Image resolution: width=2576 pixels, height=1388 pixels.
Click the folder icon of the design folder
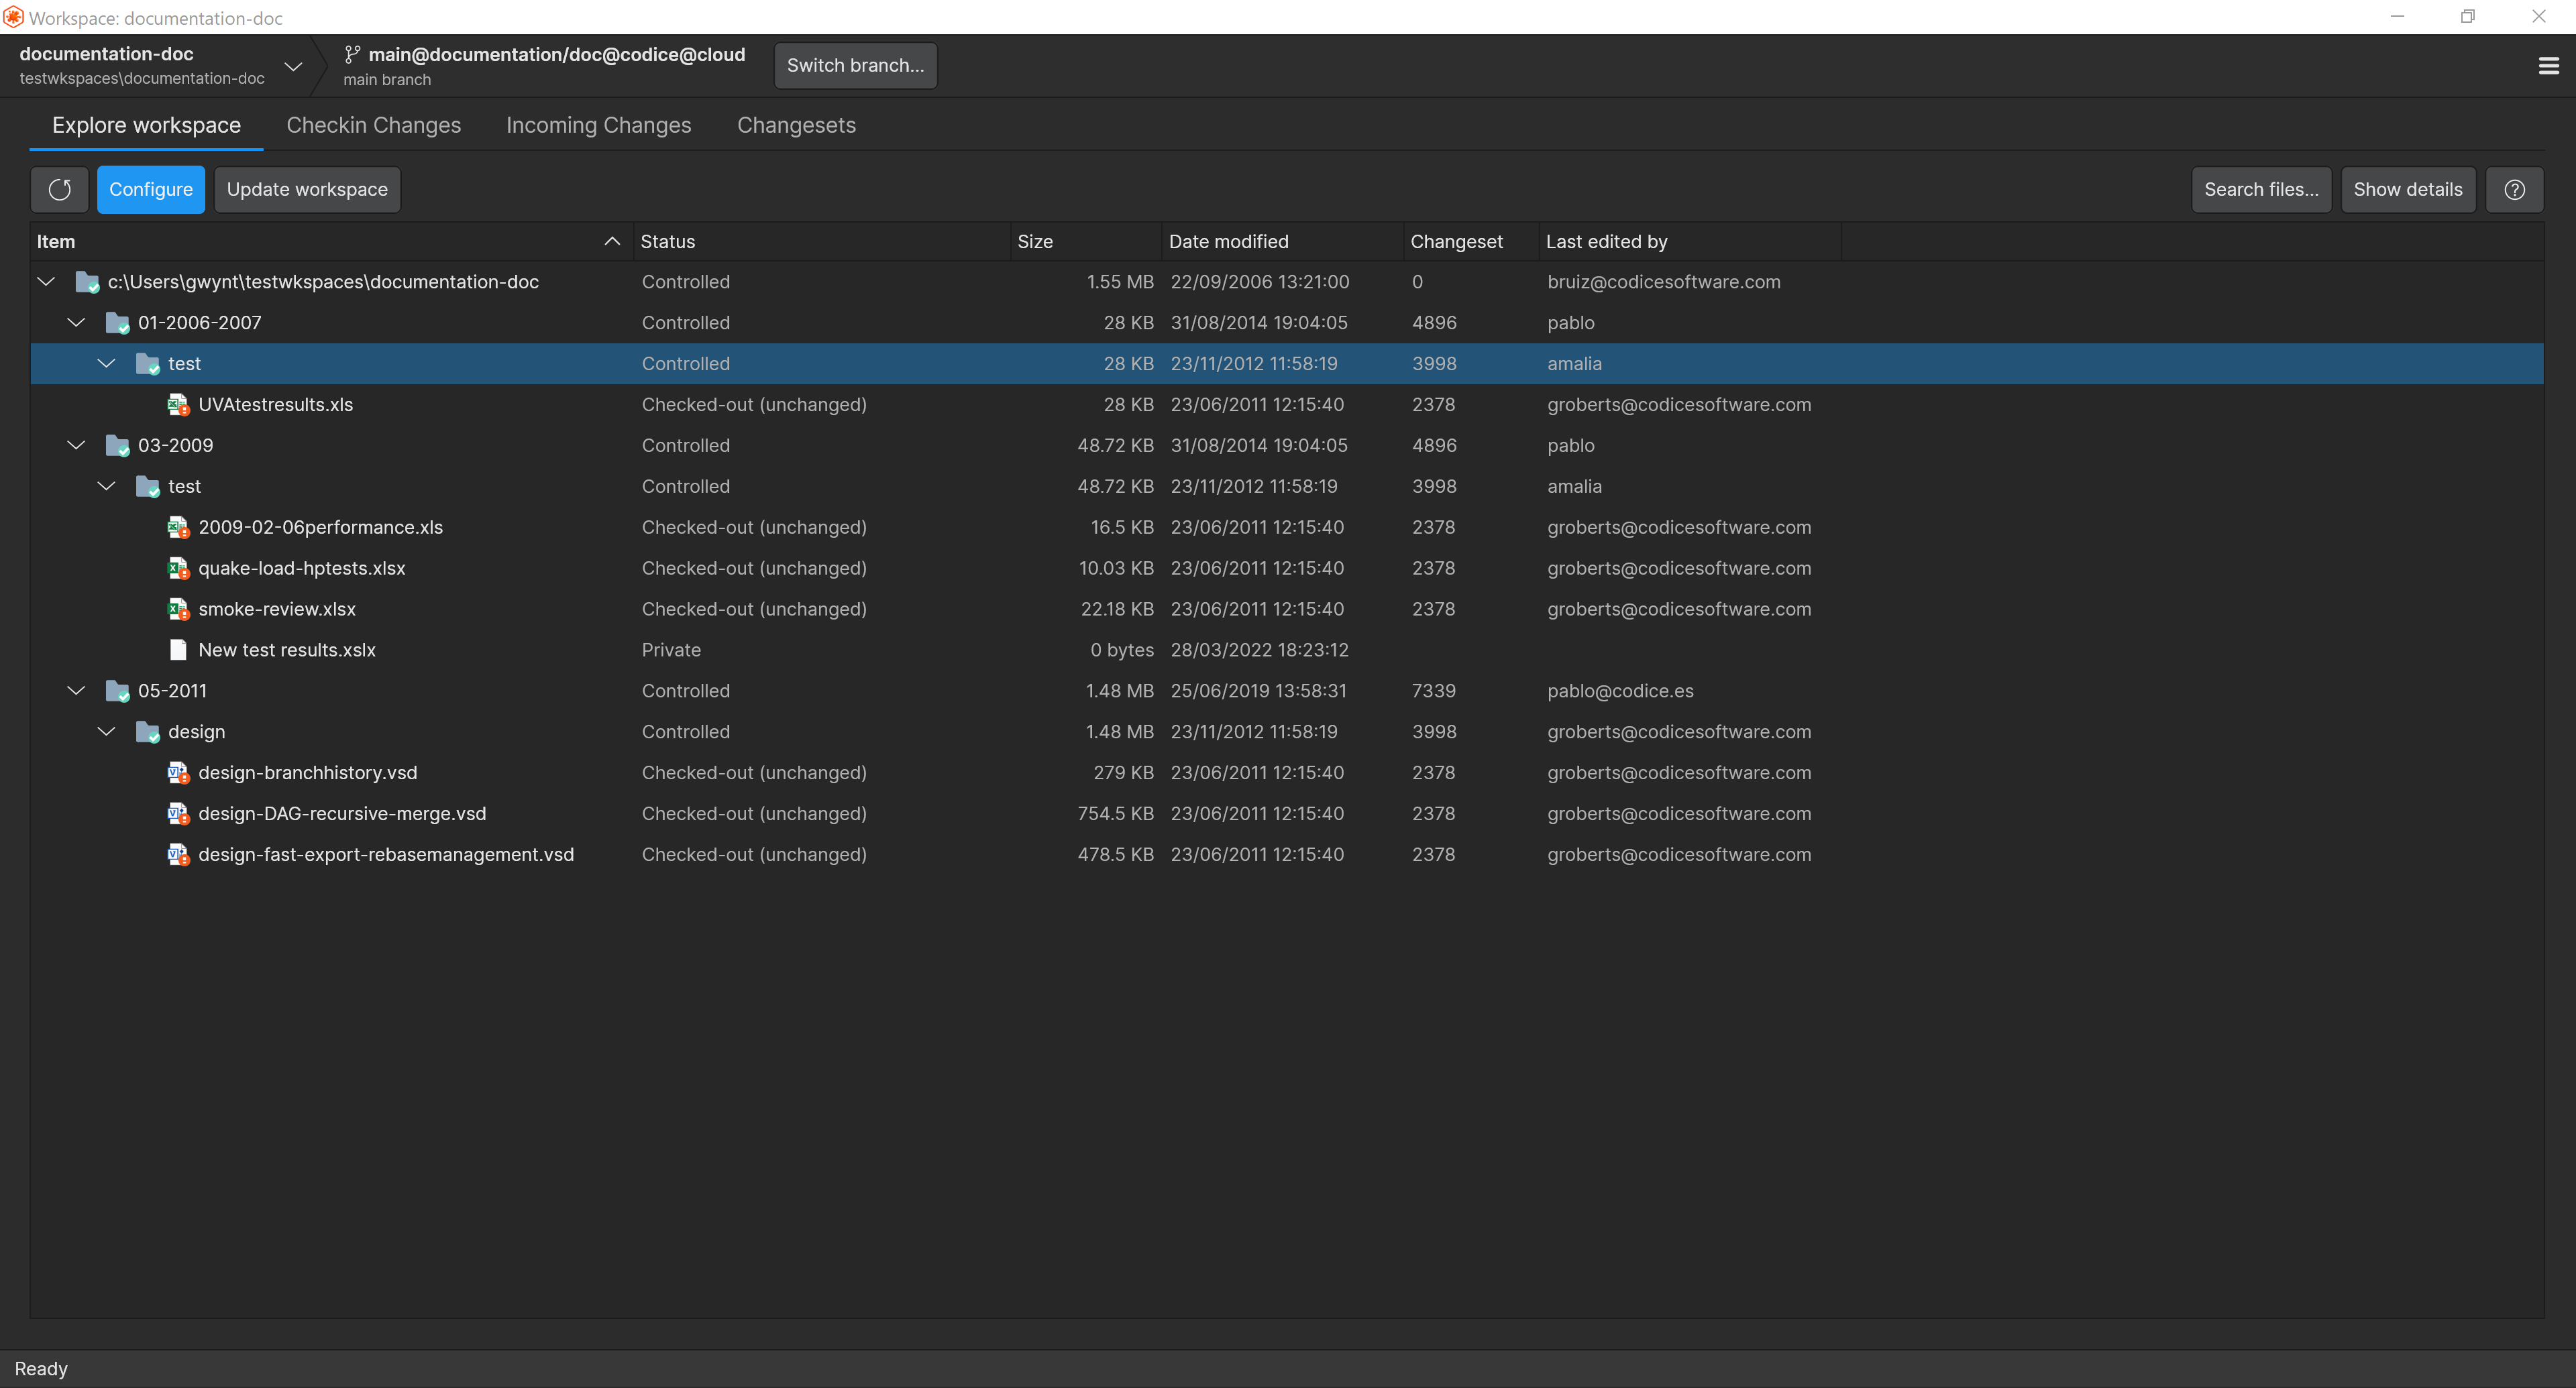point(147,732)
